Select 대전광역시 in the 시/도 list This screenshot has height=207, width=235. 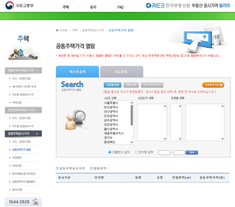click(x=111, y=125)
